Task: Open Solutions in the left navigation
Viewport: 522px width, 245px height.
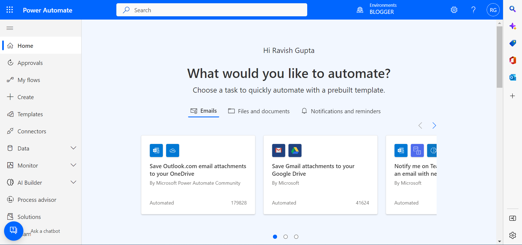Action: [41, 217]
